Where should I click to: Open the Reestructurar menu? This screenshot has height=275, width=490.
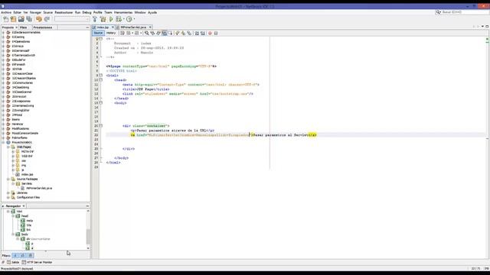coord(64,12)
